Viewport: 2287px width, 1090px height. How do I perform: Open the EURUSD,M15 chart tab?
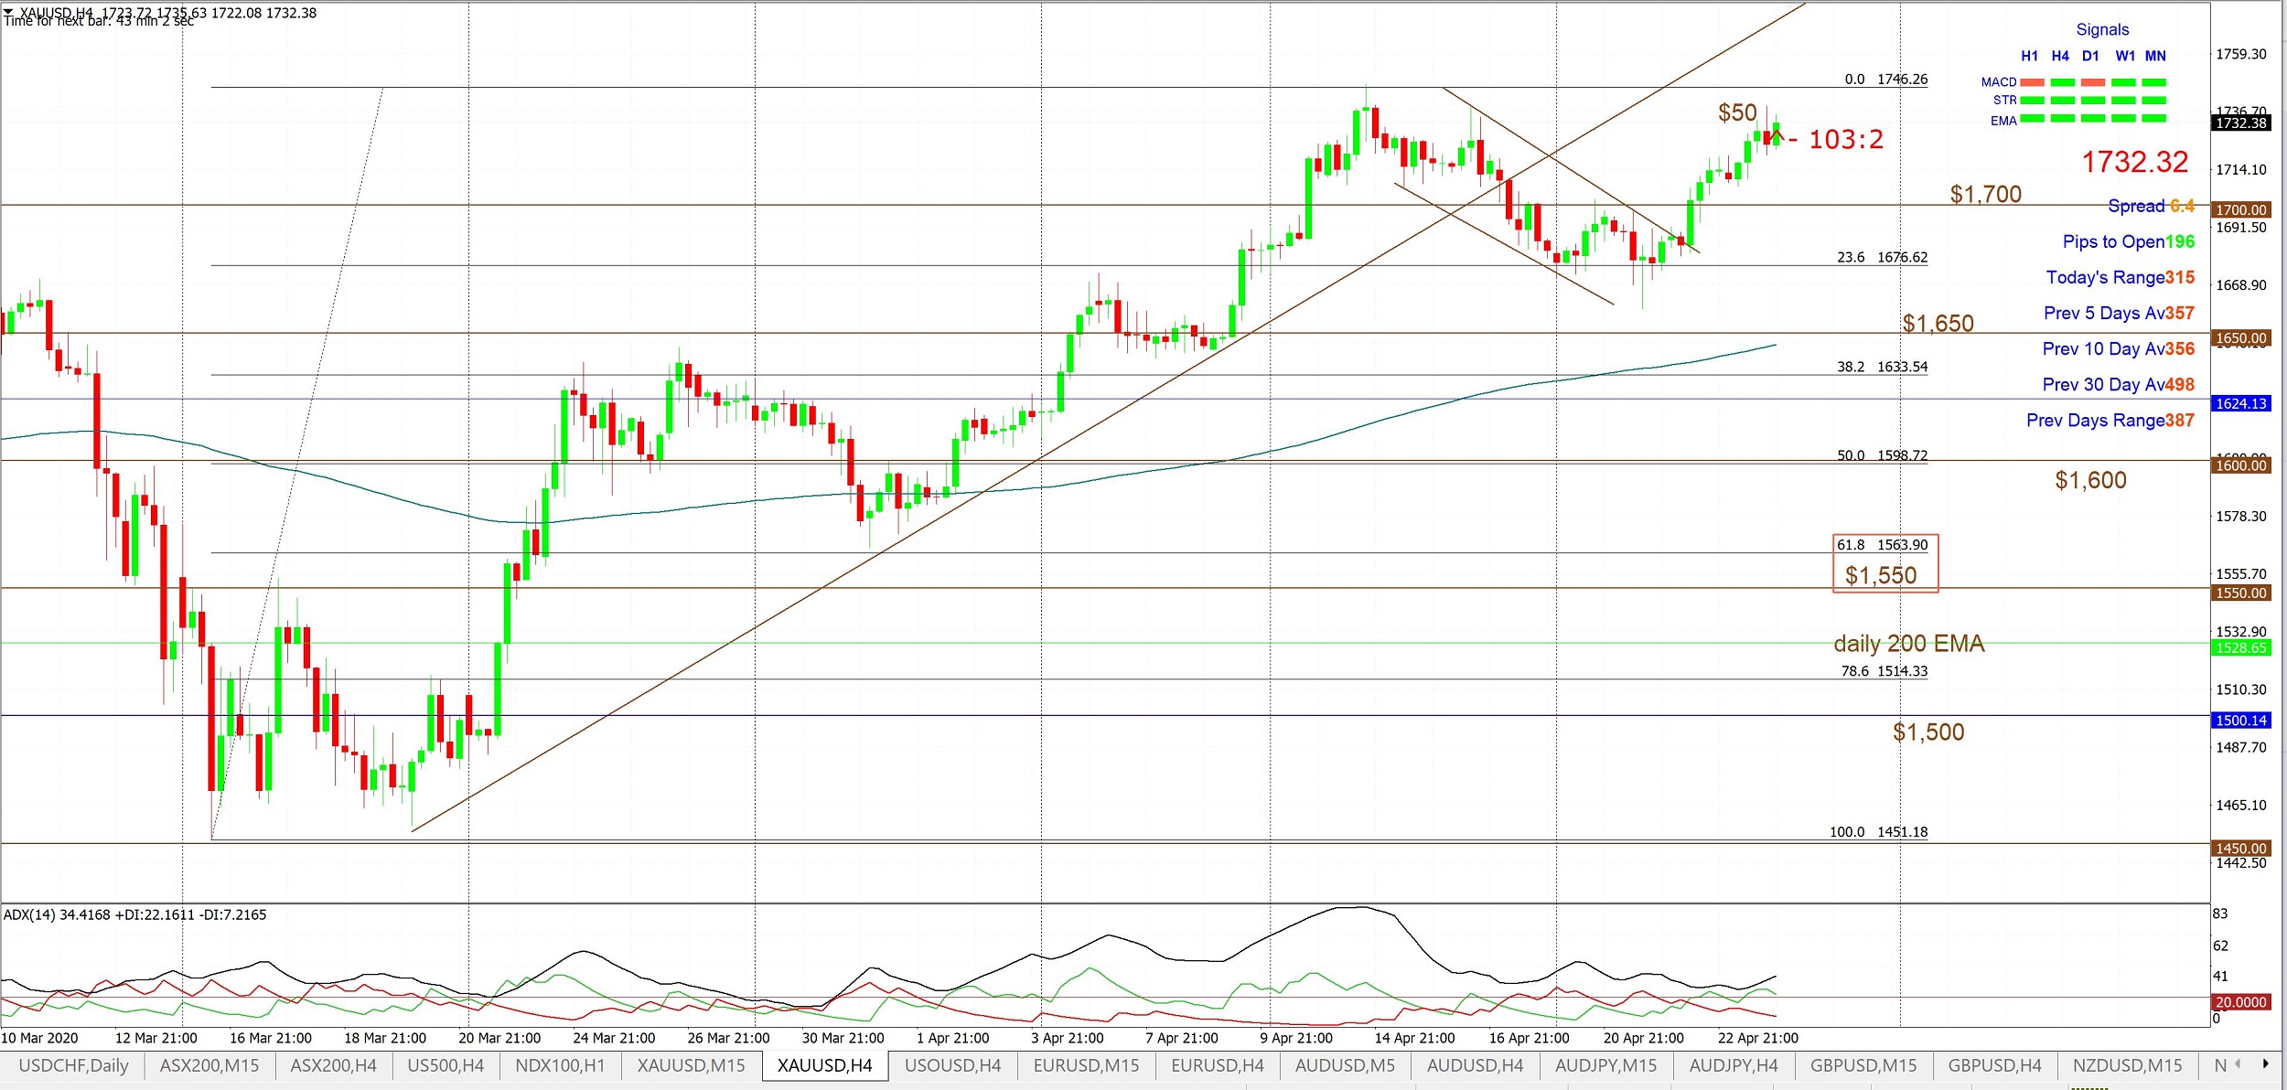tap(1086, 1065)
